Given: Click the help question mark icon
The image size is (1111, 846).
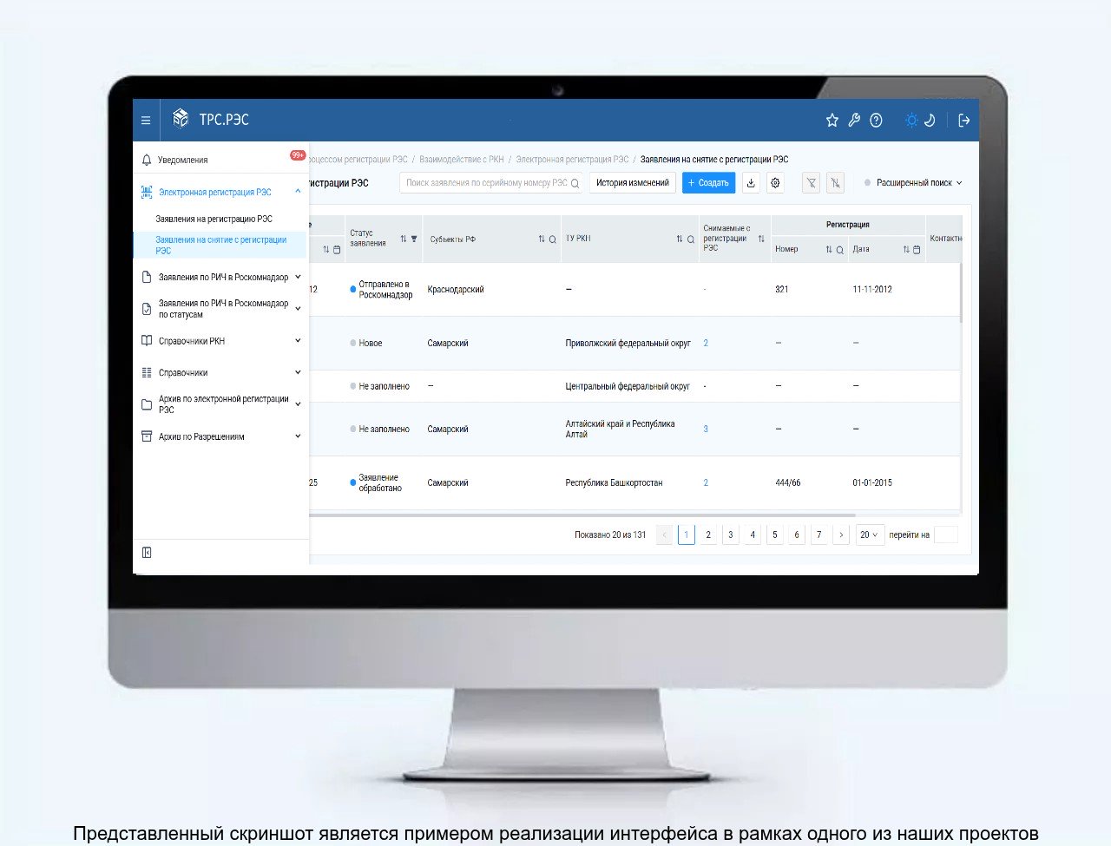Looking at the screenshot, I should pyautogui.click(x=876, y=121).
